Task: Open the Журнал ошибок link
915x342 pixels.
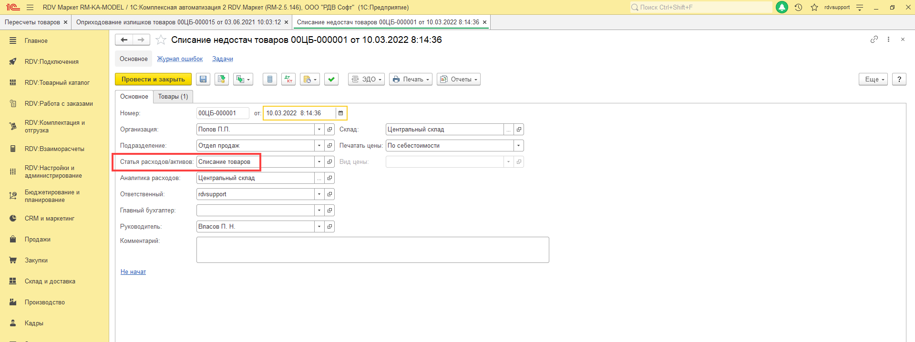Action: click(180, 59)
